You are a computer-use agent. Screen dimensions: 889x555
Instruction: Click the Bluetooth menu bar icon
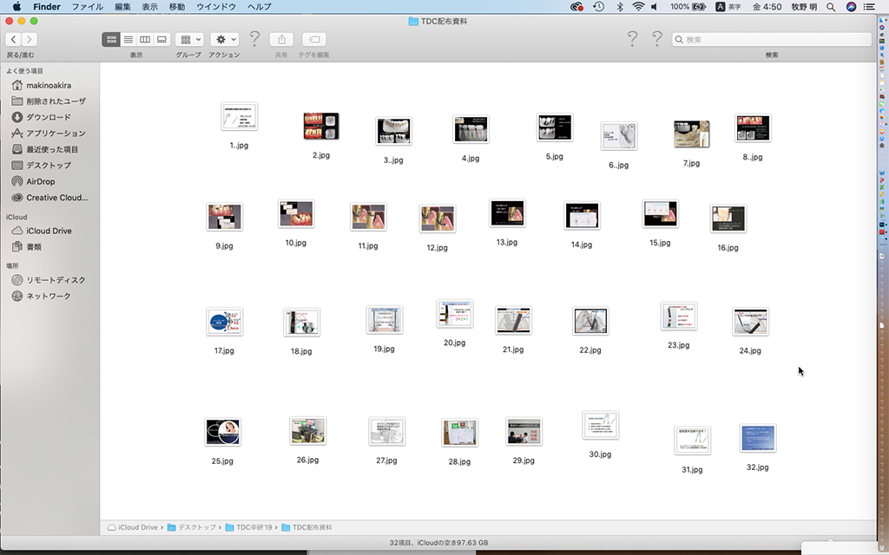[620, 7]
